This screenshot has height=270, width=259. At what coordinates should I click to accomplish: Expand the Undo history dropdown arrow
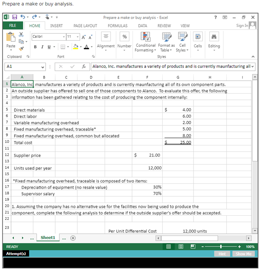(x=28, y=17)
